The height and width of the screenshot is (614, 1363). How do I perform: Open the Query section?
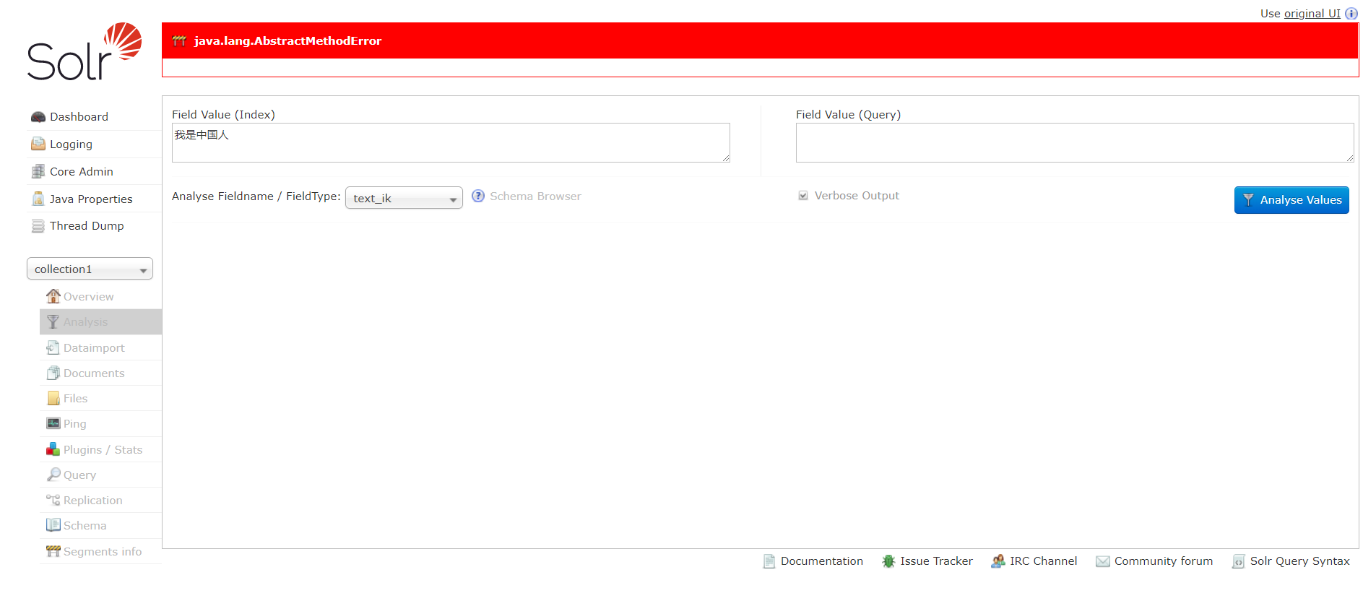point(79,475)
